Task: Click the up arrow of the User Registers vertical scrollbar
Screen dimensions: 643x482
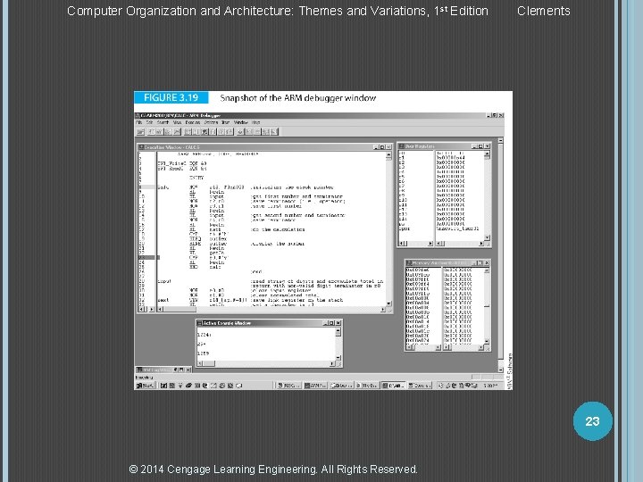Action: [487, 154]
